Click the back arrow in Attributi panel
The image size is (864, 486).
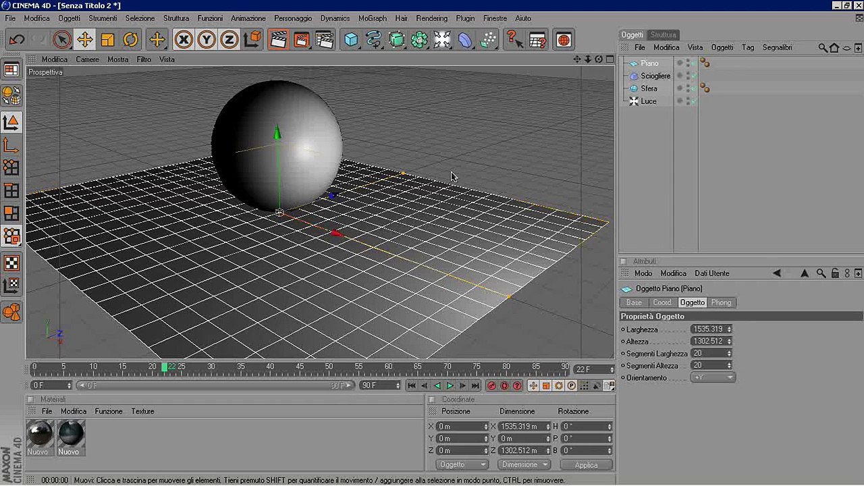[777, 273]
